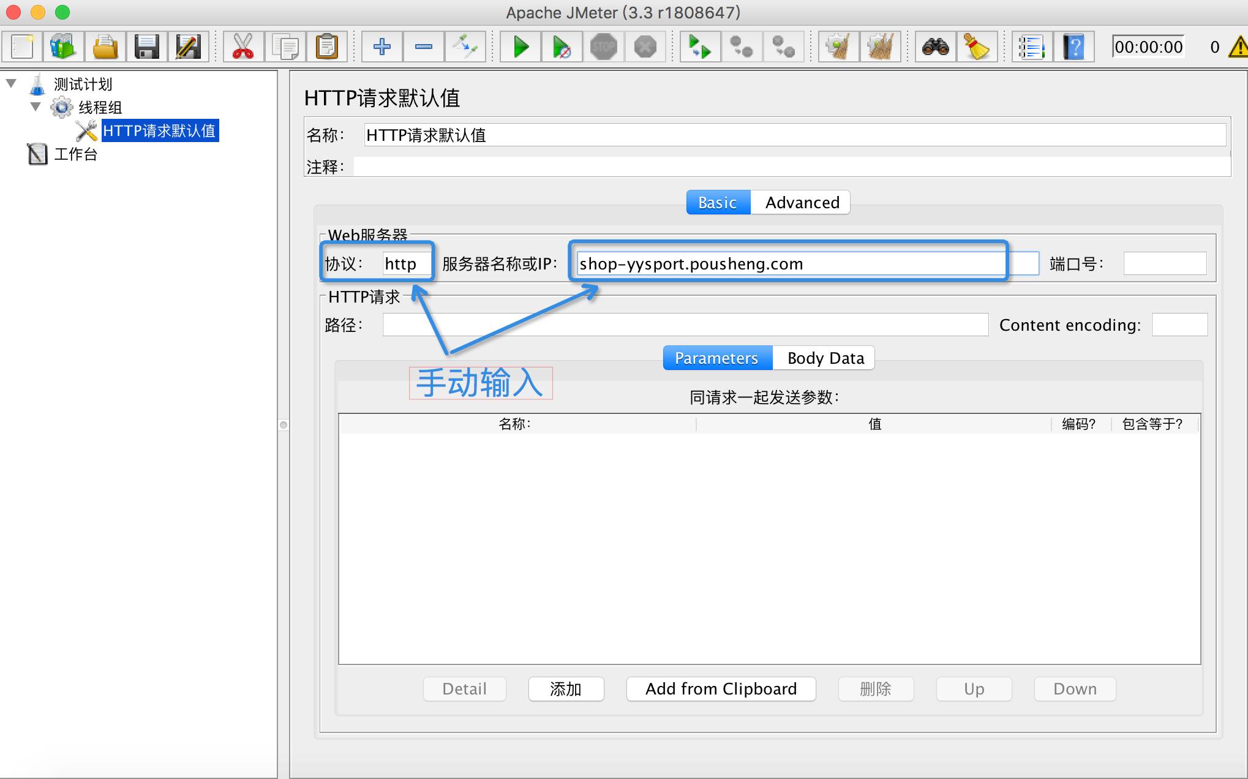Screen dimensions: 1248x779
Task: Click the Add element toolbar icon
Action: click(380, 48)
